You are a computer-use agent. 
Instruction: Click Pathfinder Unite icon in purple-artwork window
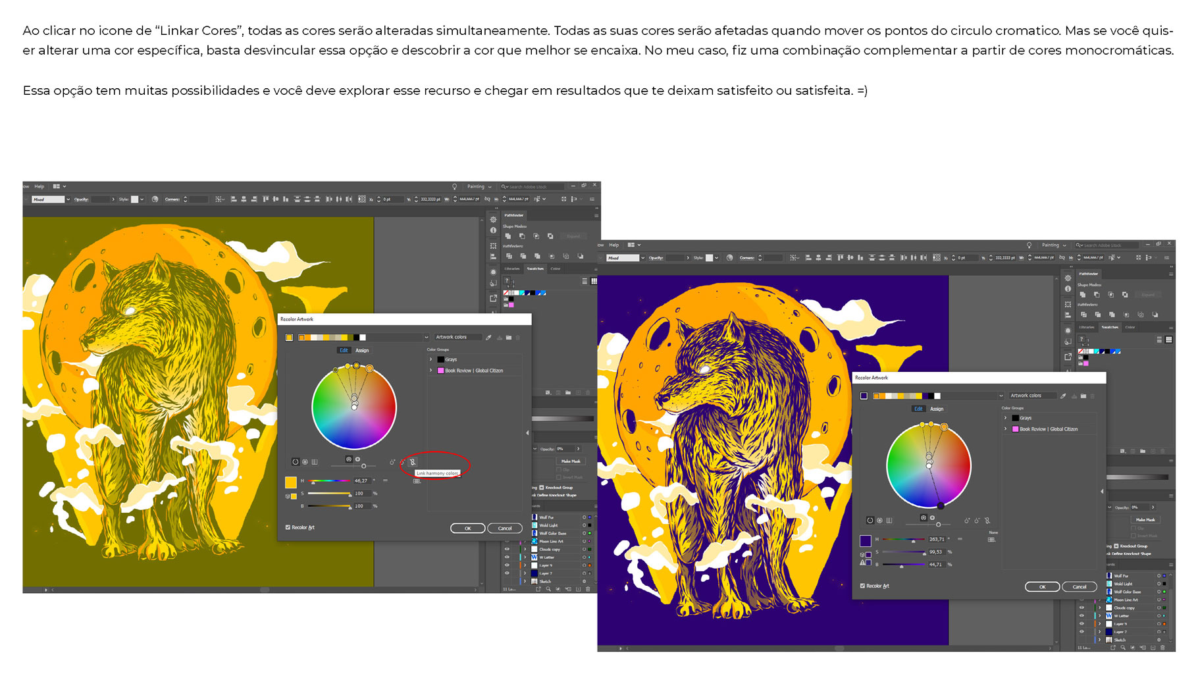click(1083, 295)
